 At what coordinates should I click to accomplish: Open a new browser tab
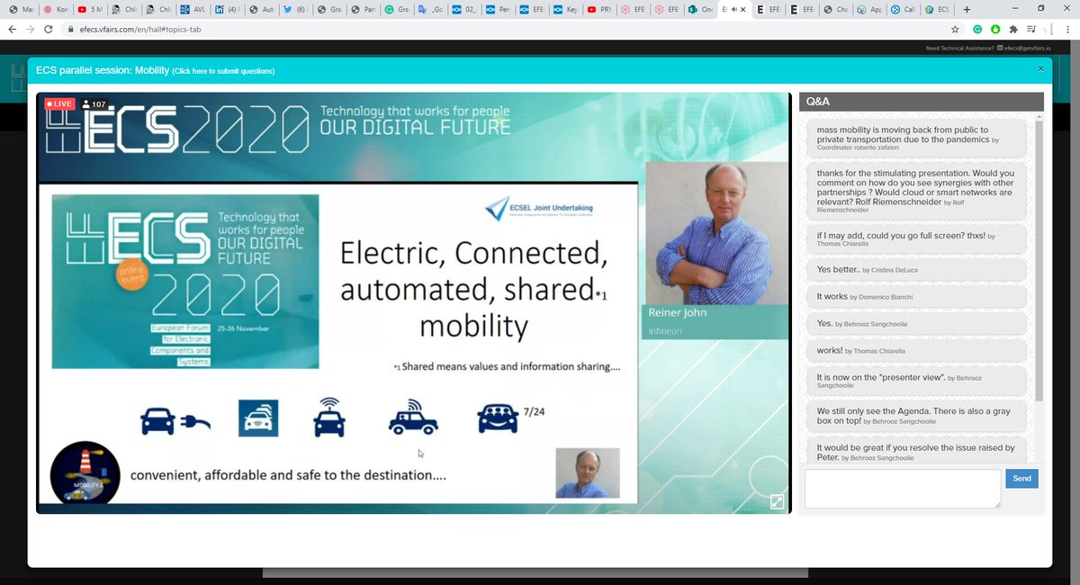pyautogui.click(x=967, y=9)
